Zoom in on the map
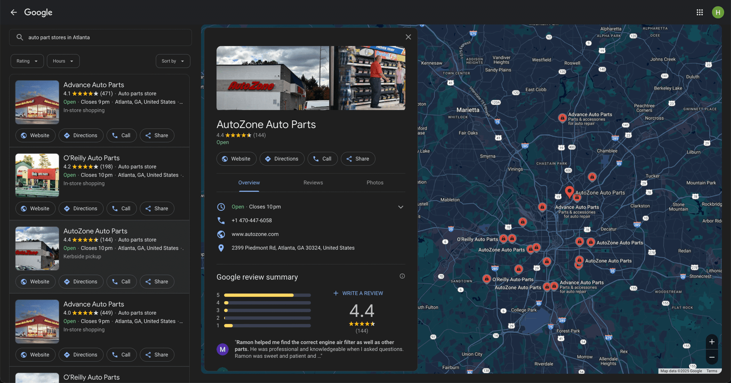The height and width of the screenshot is (383, 731). tap(712, 342)
